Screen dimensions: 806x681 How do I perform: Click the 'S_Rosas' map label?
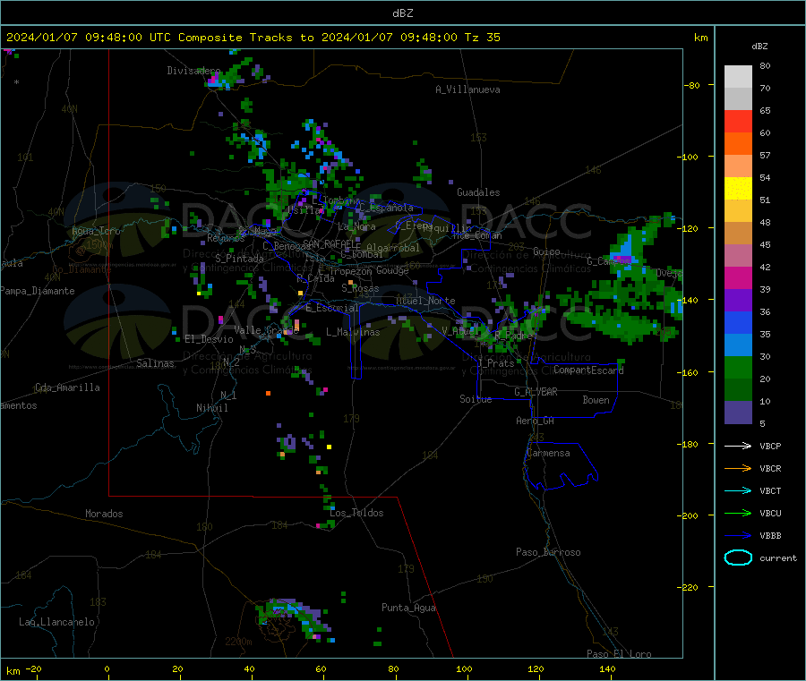pos(360,289)
